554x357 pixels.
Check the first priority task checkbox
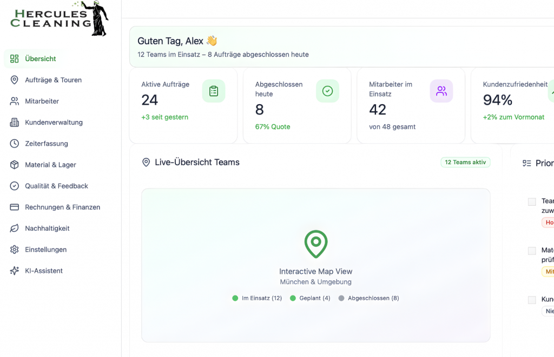(x=532, y=201)
